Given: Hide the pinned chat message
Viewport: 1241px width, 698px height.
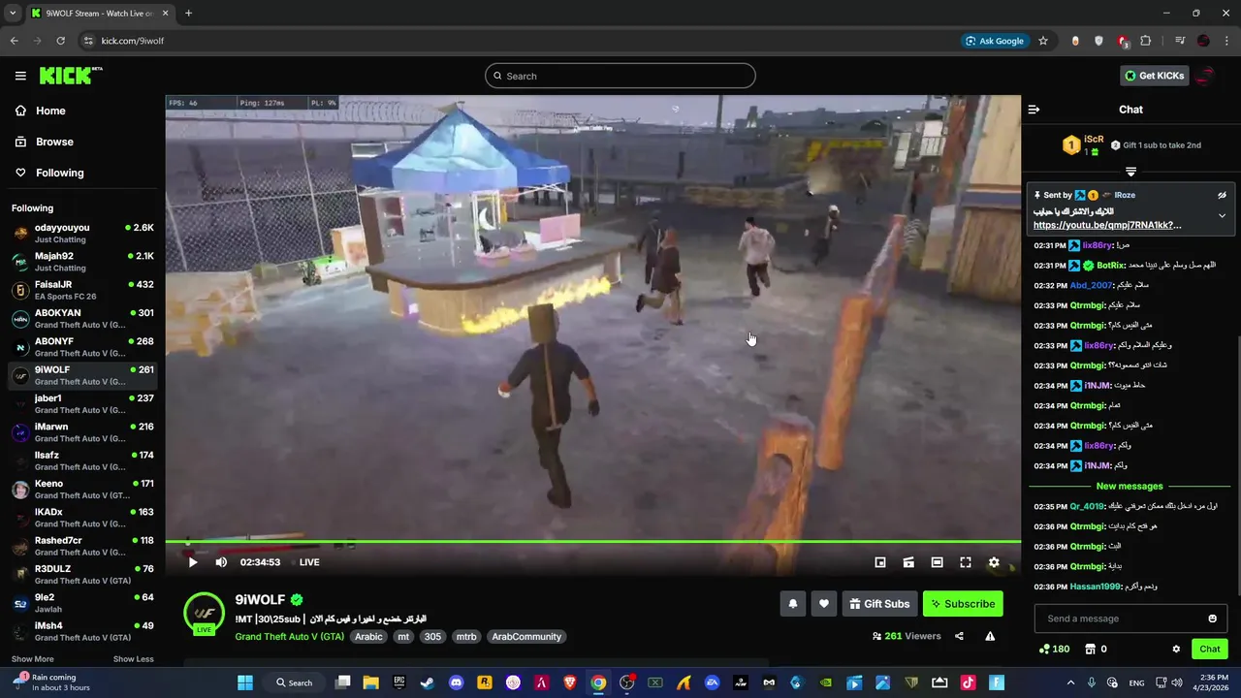Looking at the screenshot, I should [1222, 195].
